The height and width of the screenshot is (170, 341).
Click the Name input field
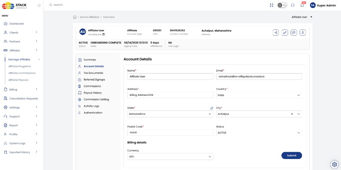point(170,77)
